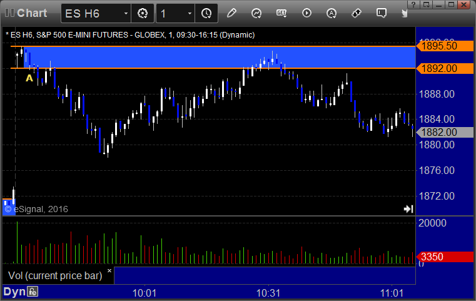The image size is (476, 301).
Task: Click the 20000 volume axis label
Action: (432, 223)
